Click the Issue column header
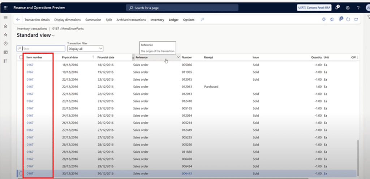Image resolution: width=370 pixels, height=179 pixels. point(256,57)
